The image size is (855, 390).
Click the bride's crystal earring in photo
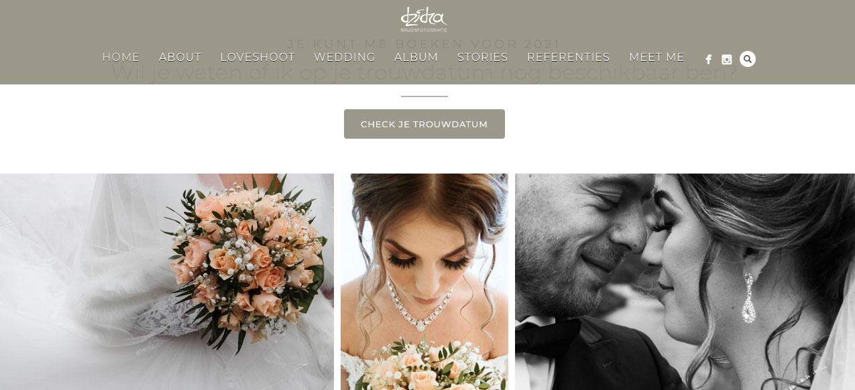(x=748, y=298)
